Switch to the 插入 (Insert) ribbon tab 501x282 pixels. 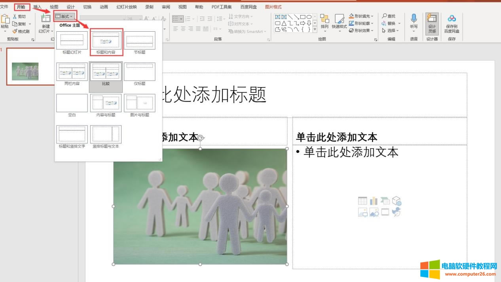37,7
